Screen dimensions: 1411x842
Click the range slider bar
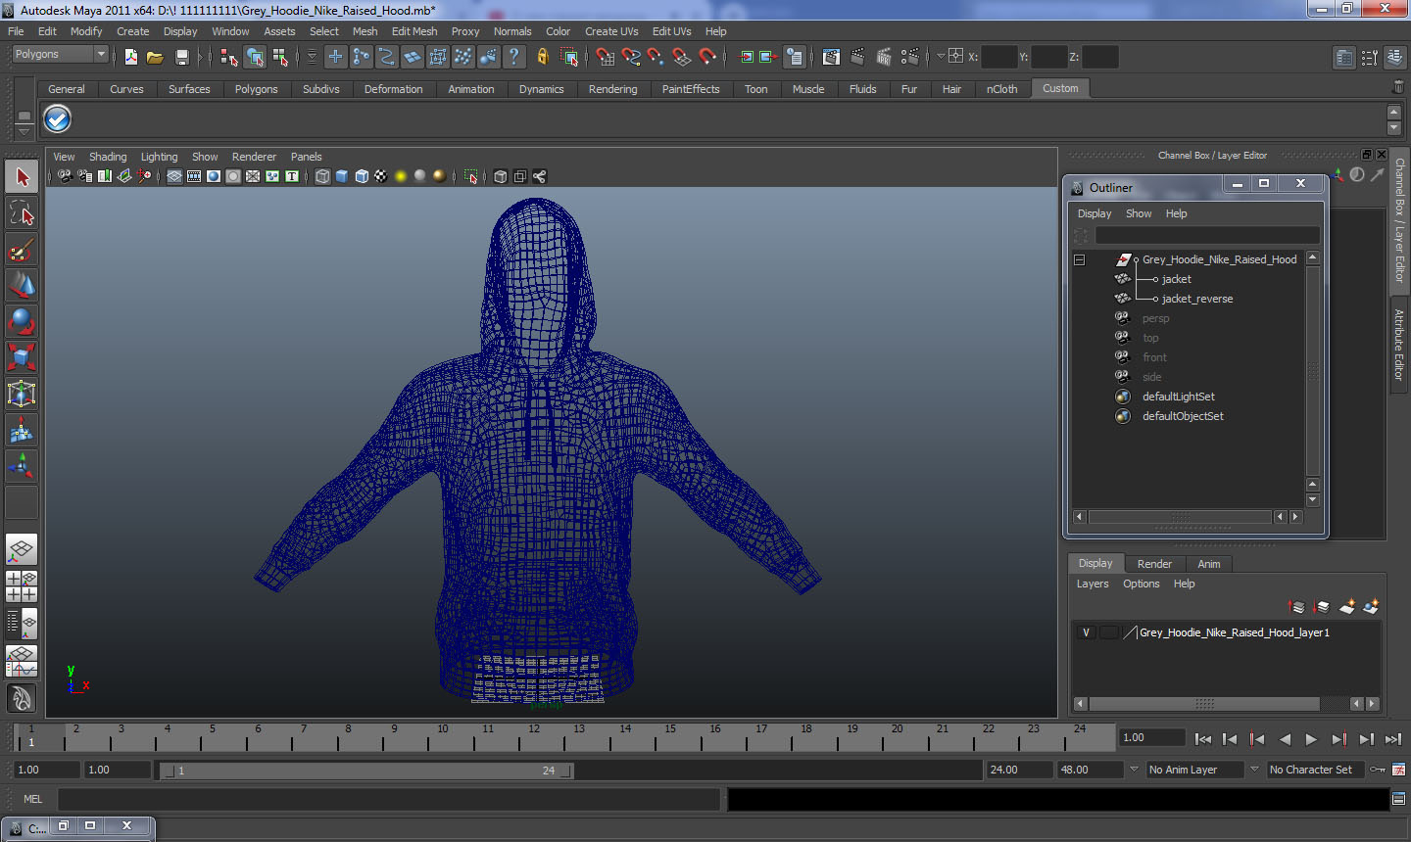(366, 771)
